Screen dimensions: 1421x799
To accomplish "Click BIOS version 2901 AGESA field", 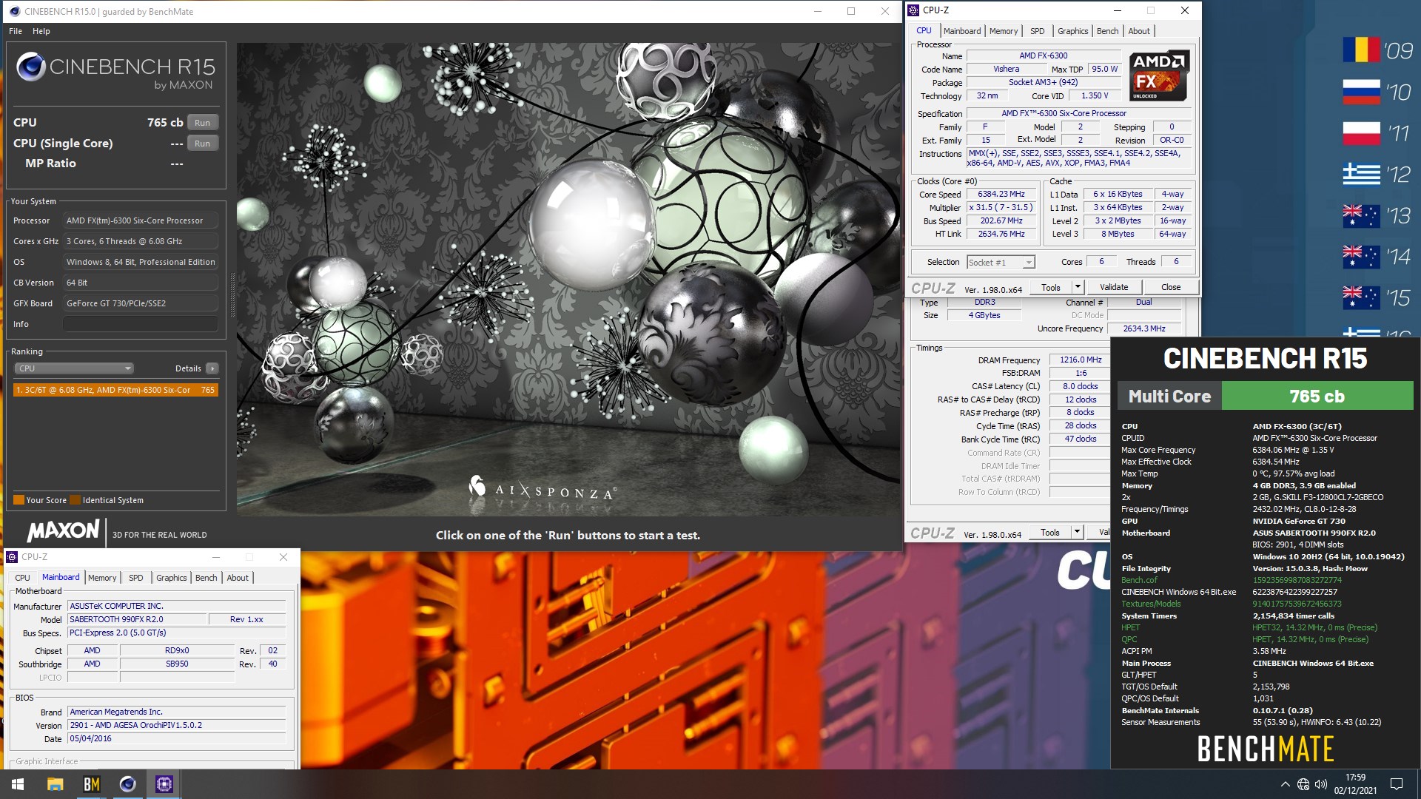I will [x=176, y=725].
